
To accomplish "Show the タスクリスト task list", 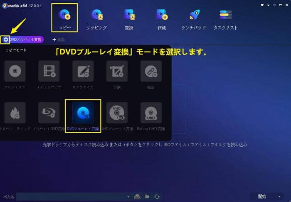I will tap(225, 19).
